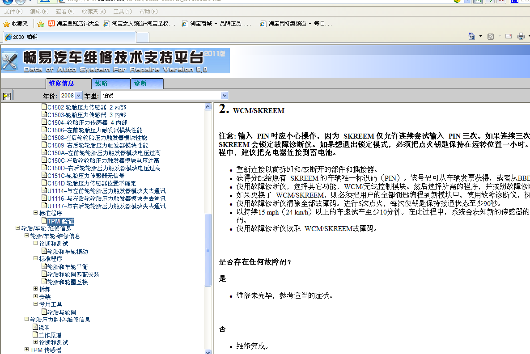Click the hide tree panel icon
Screen dimensions: 530x354
click(x=7, y=96)
